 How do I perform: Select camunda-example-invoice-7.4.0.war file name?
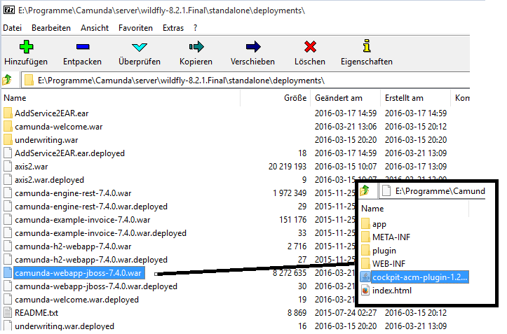click(83, 220)
